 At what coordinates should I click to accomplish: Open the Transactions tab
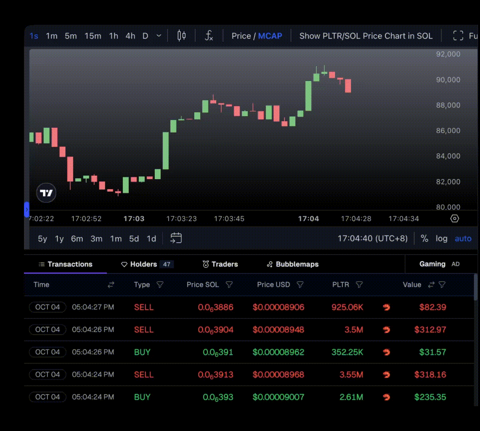65,264
